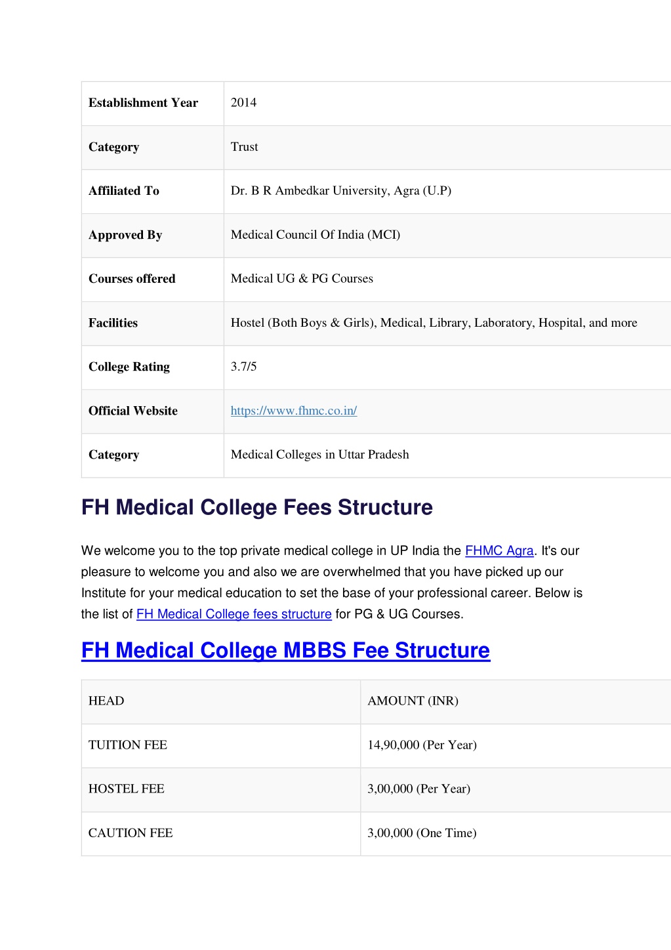Click FH Medical College MBBS Fee Structure heading link

pos(285,650)
